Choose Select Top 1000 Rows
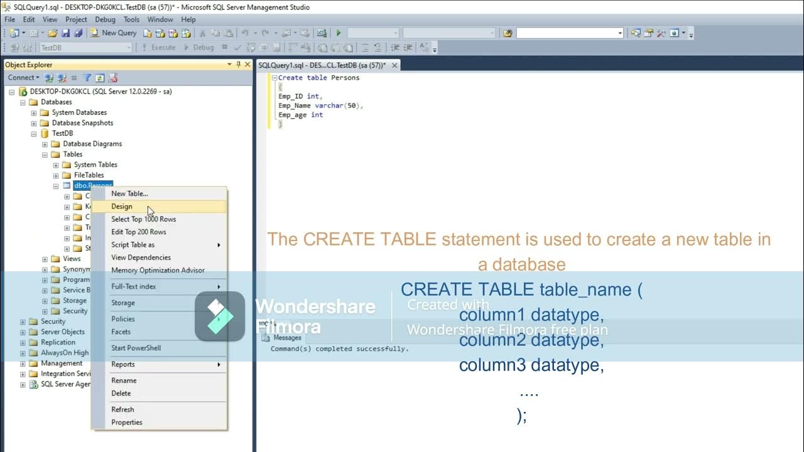804x452 pixels. [x=159, y=219]
